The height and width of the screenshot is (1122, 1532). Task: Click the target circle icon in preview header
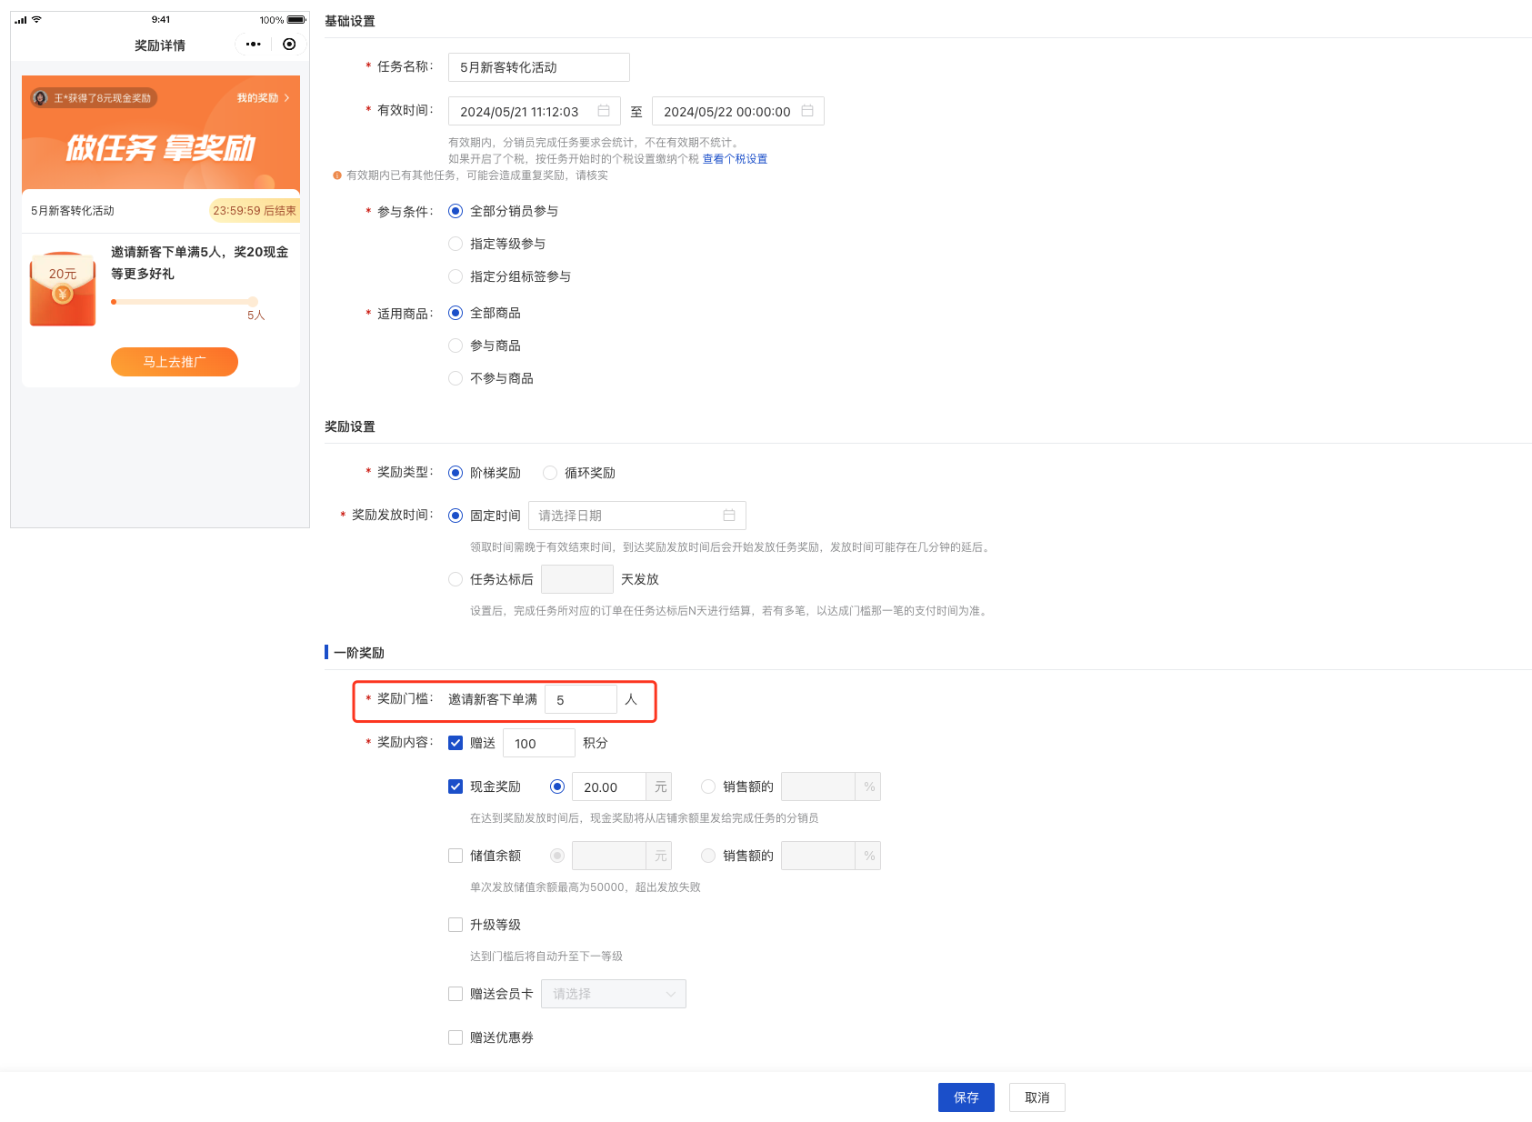click(289, 45)
